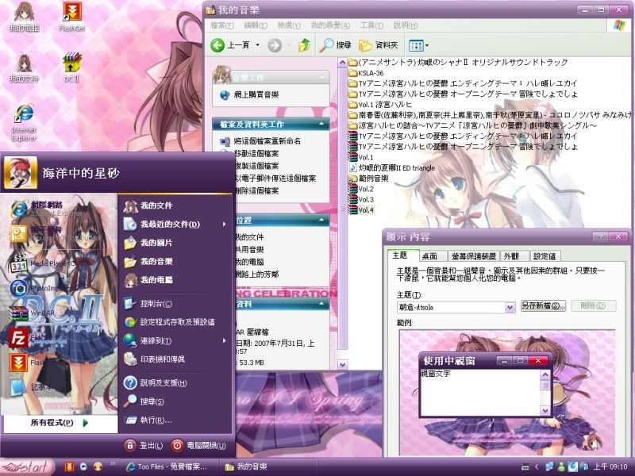This screenshot has height=476, width=635.
Task: Select 灼眼のシャナII soundtrack folder
Action: coord(458,63)
